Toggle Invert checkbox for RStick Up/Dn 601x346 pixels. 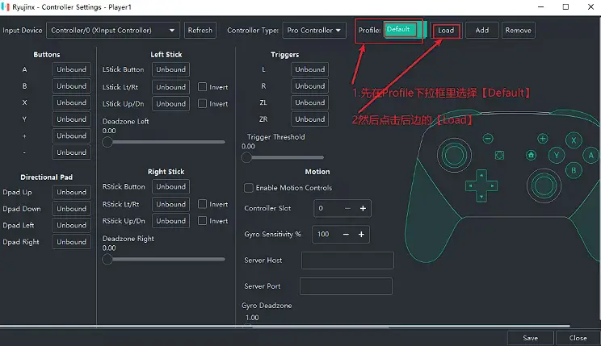(203, 221)
